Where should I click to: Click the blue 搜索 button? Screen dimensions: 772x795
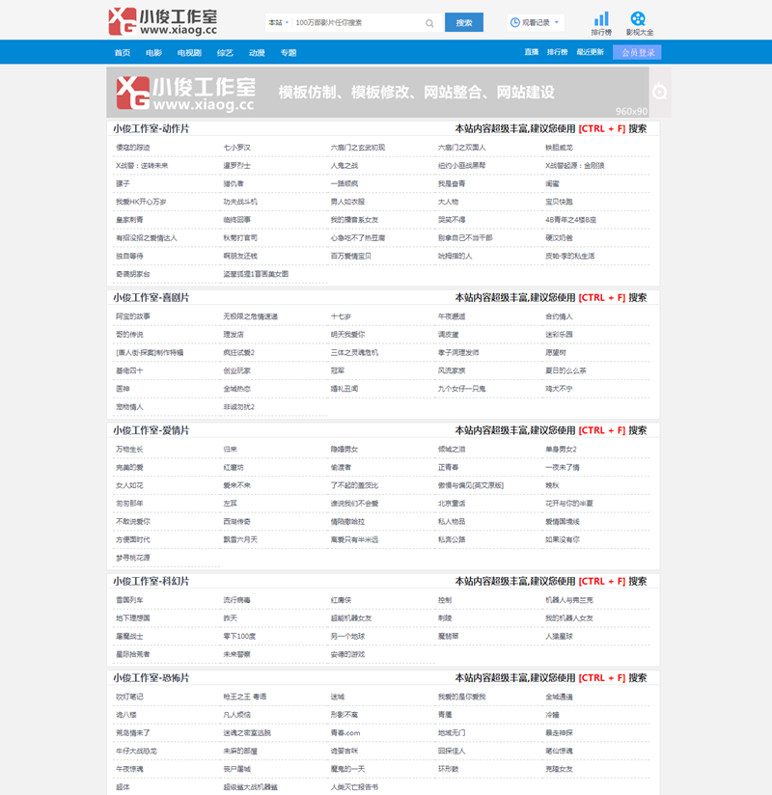coord(463,22)
